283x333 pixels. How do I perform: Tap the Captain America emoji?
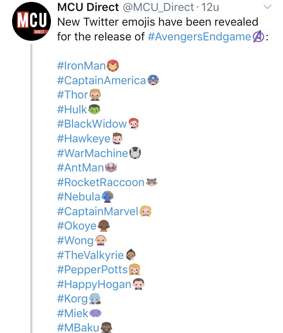153,80
